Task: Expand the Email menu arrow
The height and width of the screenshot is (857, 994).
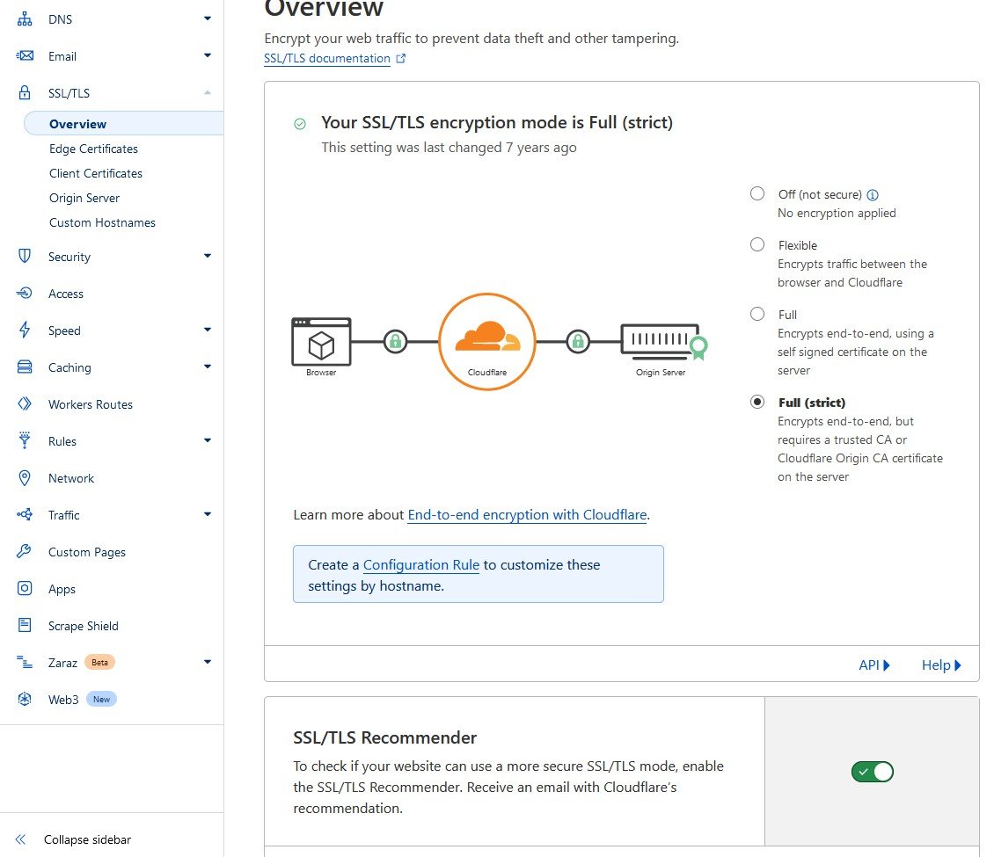Action: coord(208,55)
